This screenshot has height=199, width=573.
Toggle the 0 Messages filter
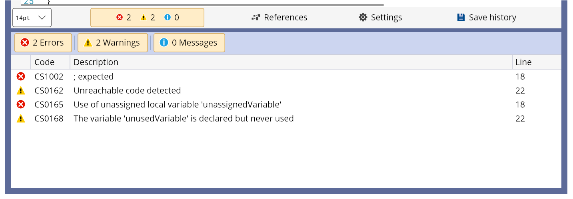point(189,43)
